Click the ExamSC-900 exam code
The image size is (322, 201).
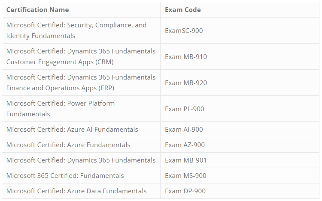point(184,31)
